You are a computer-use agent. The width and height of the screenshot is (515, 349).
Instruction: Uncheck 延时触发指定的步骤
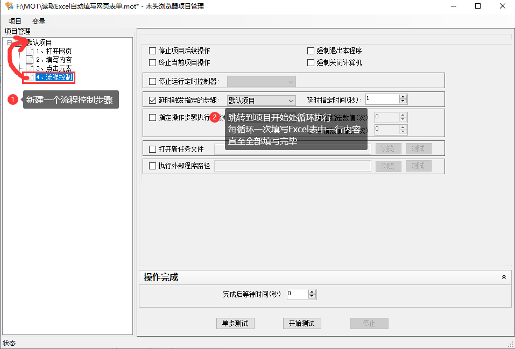click(x=152, y=99)
